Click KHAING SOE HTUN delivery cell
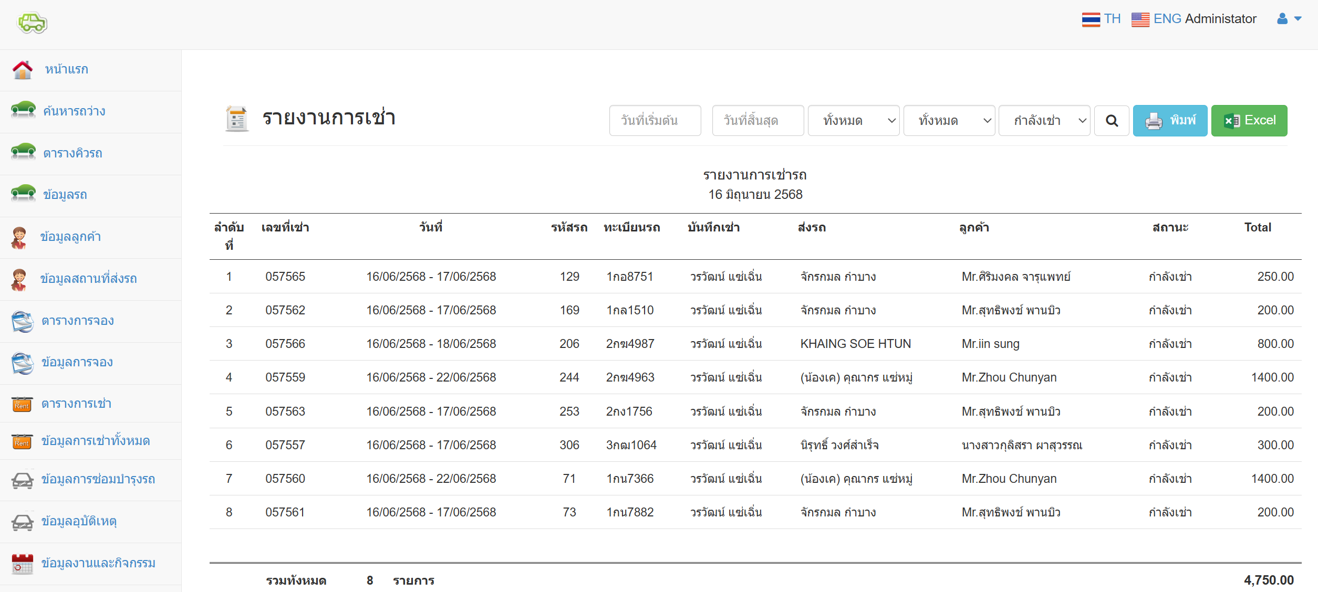The image size is (1318, 592). coord(856,344)
